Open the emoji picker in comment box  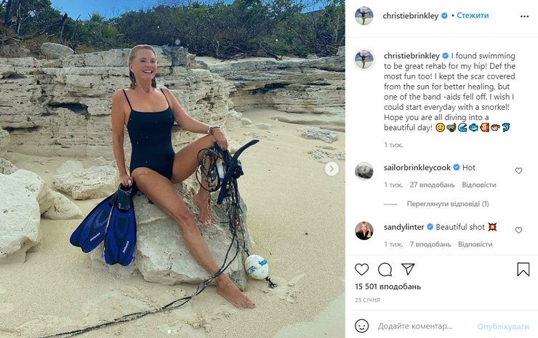tap(362, 326)
